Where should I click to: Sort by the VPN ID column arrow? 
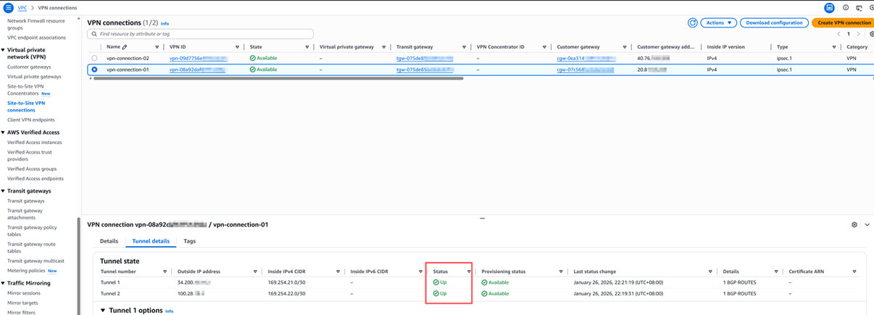click(237, 47)
